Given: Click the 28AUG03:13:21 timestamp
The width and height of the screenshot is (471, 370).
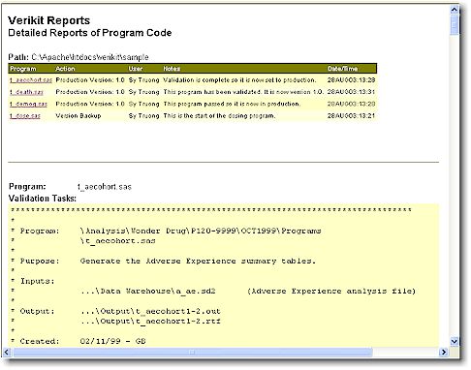Looking at the screenshot, I should (351, 116).
